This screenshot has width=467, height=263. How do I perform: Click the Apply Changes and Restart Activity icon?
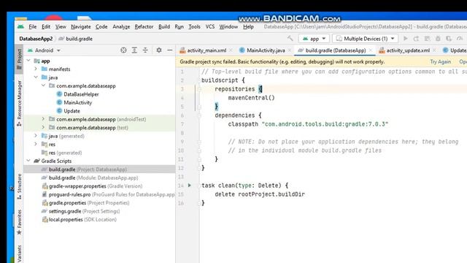pyautogui.click(x=417, y=39)
